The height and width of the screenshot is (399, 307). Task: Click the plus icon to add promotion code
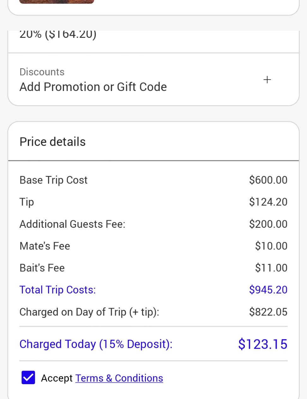(x=267, y=80)
